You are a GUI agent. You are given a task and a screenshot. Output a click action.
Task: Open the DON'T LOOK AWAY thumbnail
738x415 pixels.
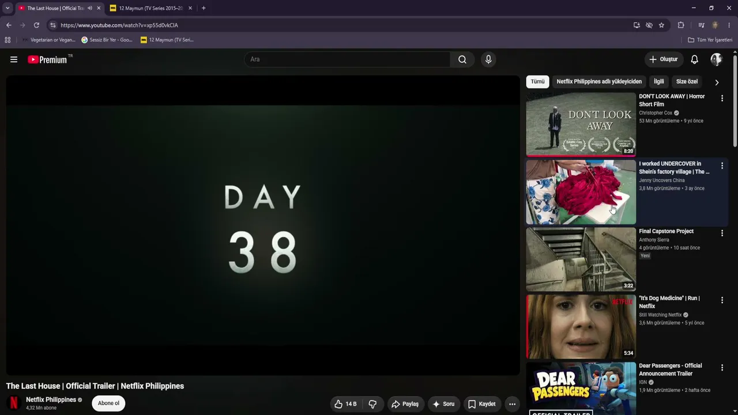(x=581, y=124)
